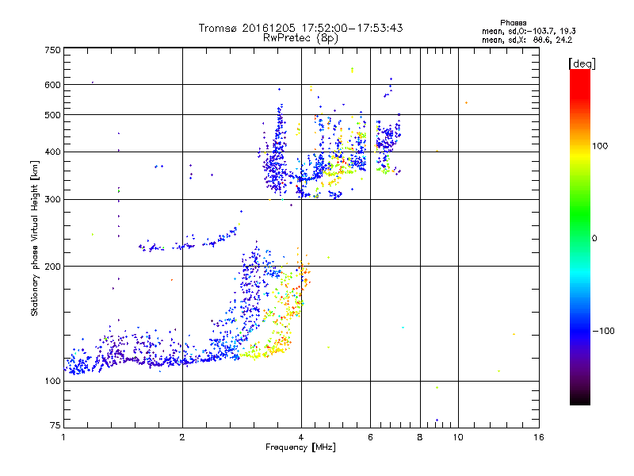Click the y-axis tick label '750'
634x476 pixels.
52,50
